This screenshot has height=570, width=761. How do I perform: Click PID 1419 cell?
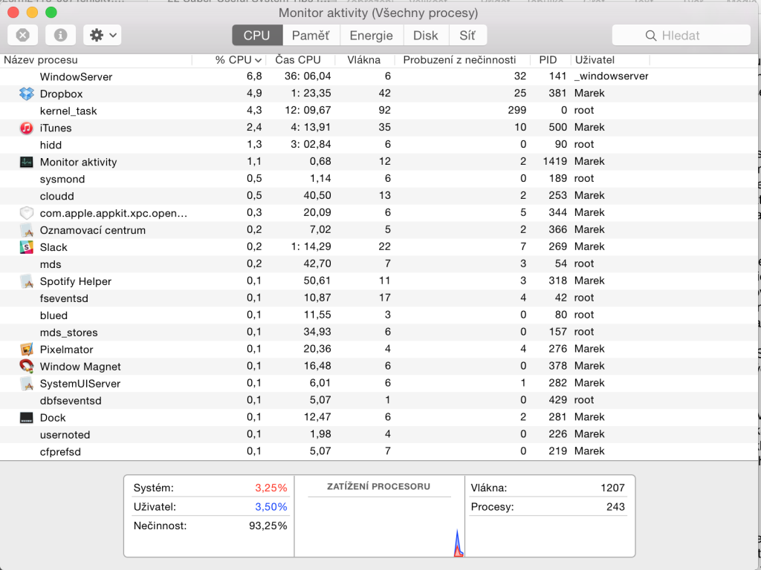coord(554,161)
